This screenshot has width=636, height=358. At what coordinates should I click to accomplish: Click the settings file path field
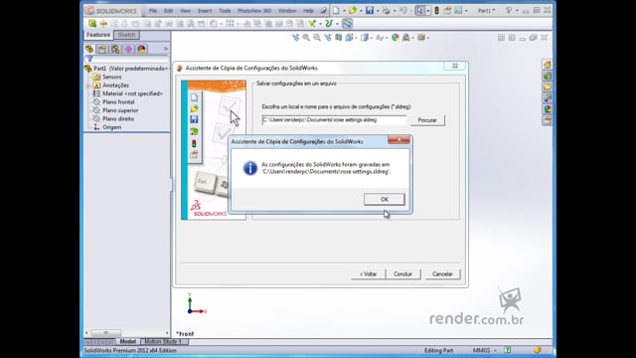[334, 120]
